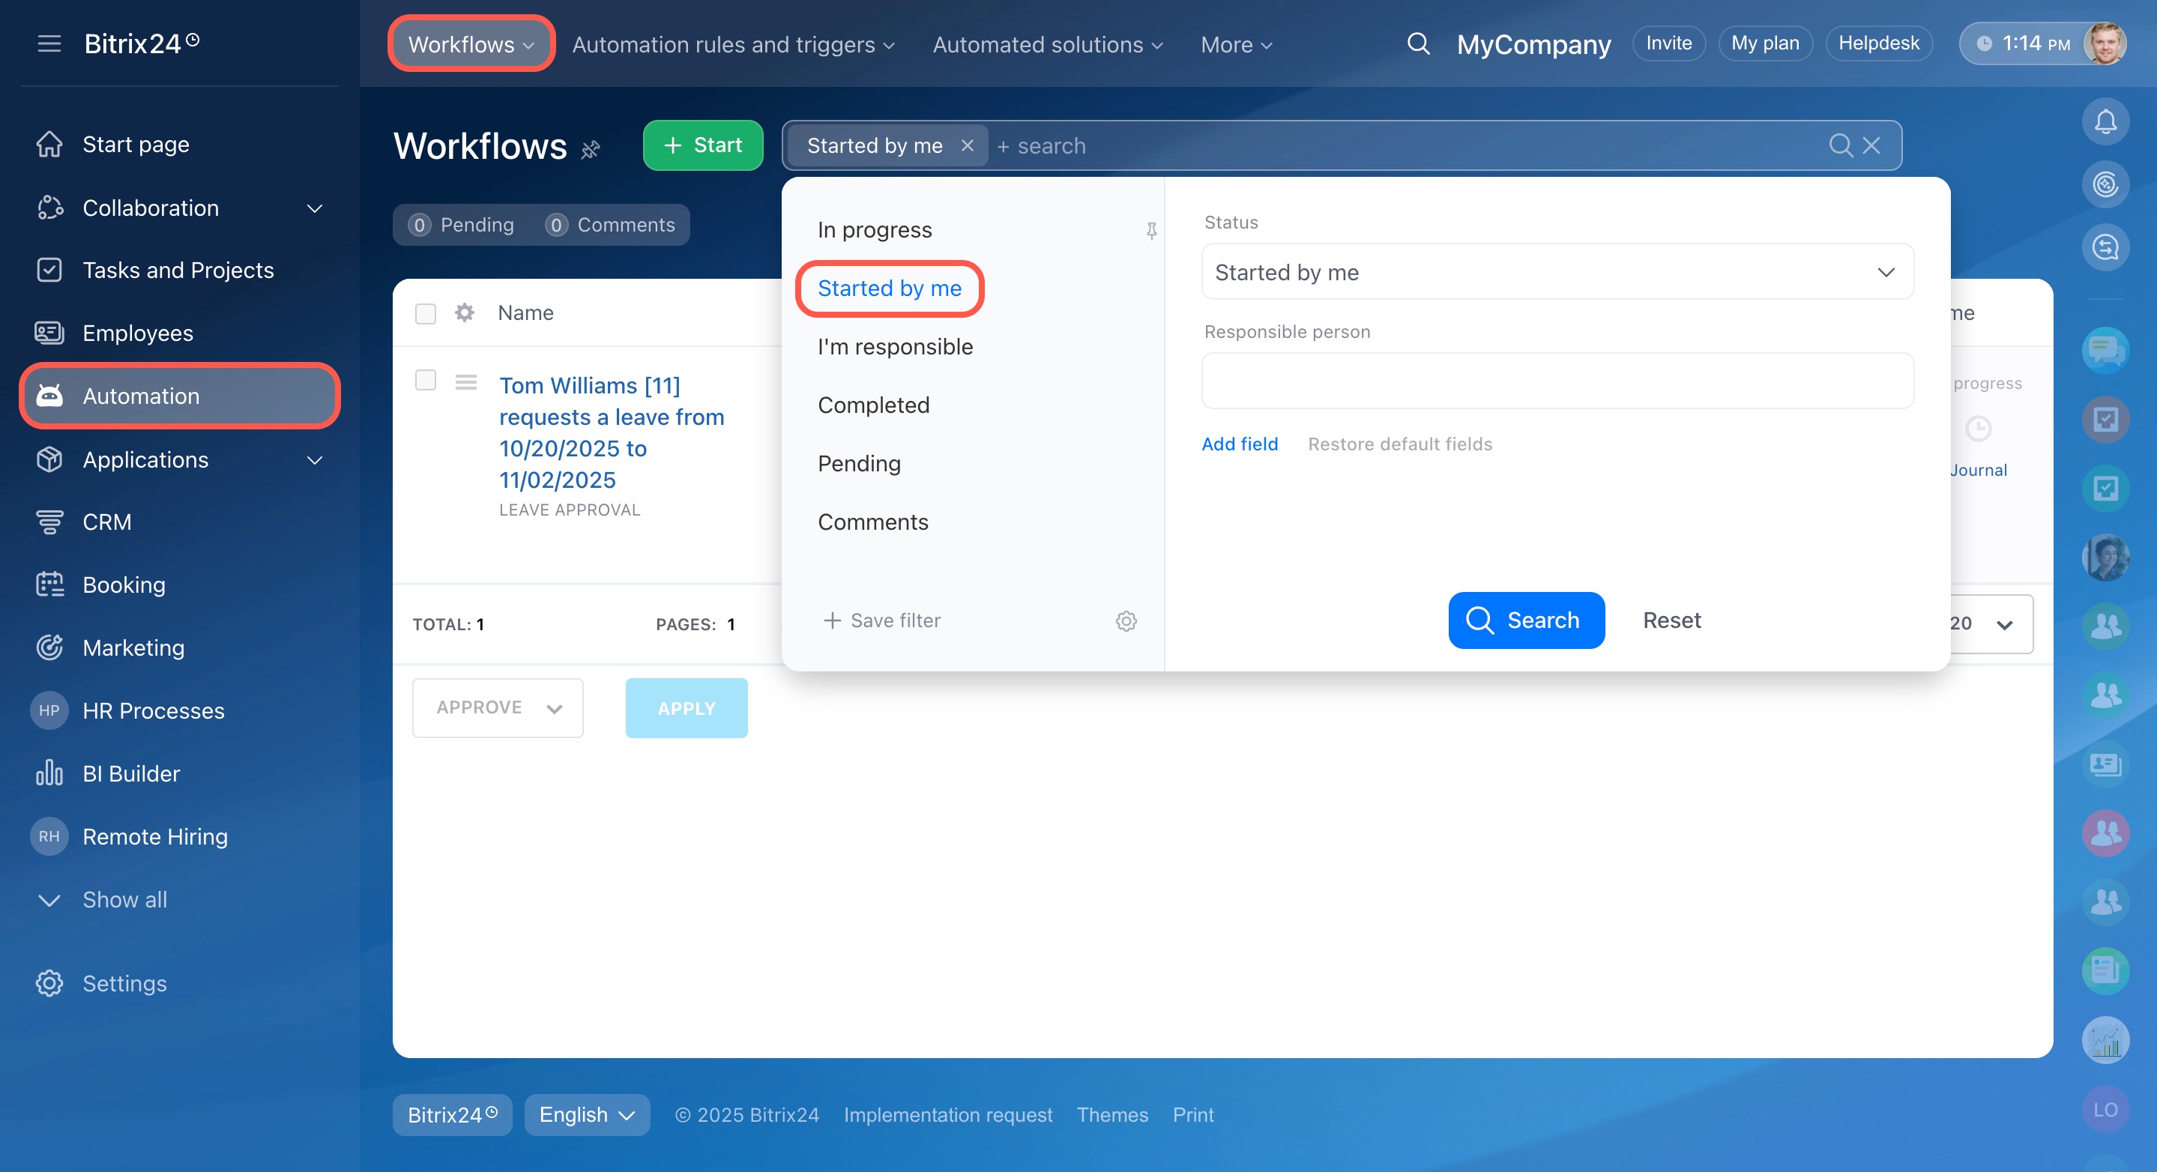Open the Status dropdown
The height and width of the screenshot is (1172, 2157).
[1557, 272]
